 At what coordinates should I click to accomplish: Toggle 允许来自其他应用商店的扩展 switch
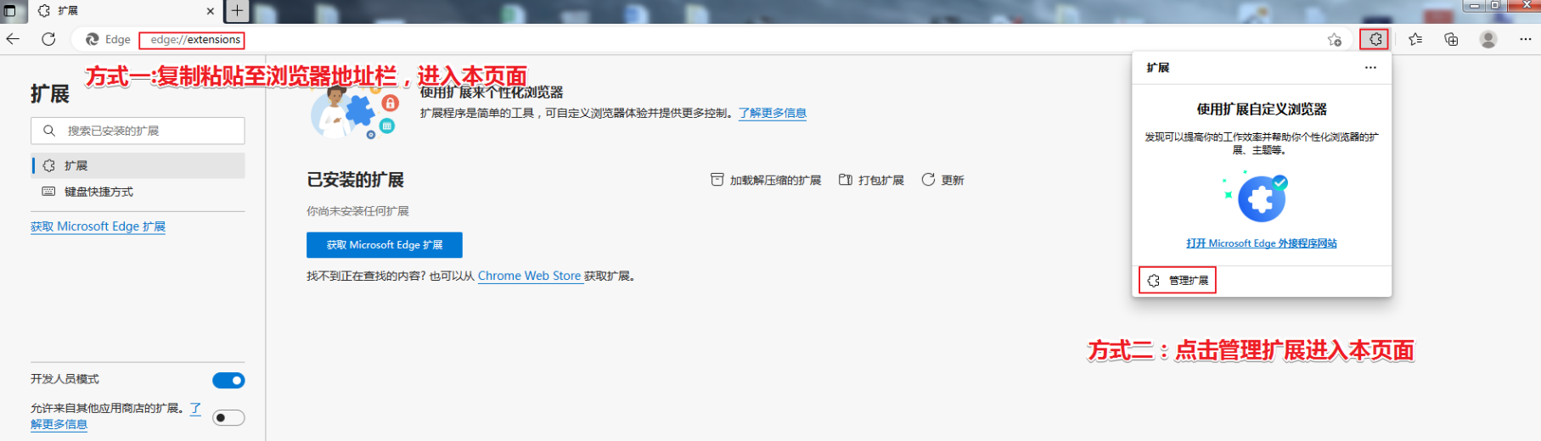point(228,417)
